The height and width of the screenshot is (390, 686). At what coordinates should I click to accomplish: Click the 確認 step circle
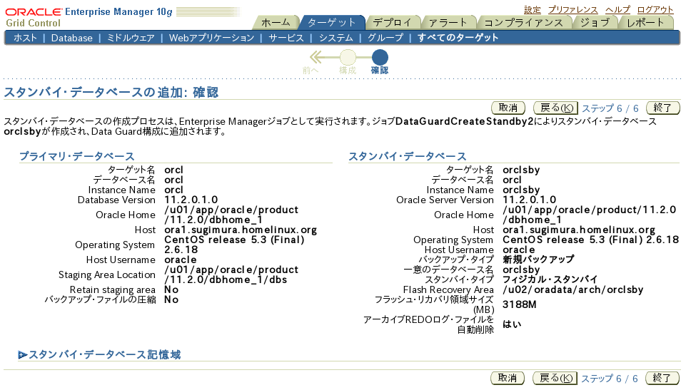(380, 57)
